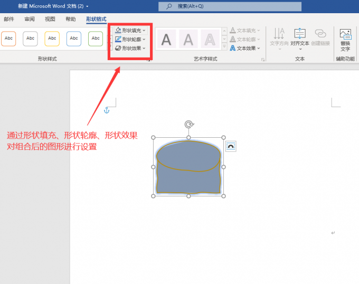Open the 形状效果 shape effects menu
Viewport: 359px width, 284px height.
pyautogui.click(x=130, y=48)
